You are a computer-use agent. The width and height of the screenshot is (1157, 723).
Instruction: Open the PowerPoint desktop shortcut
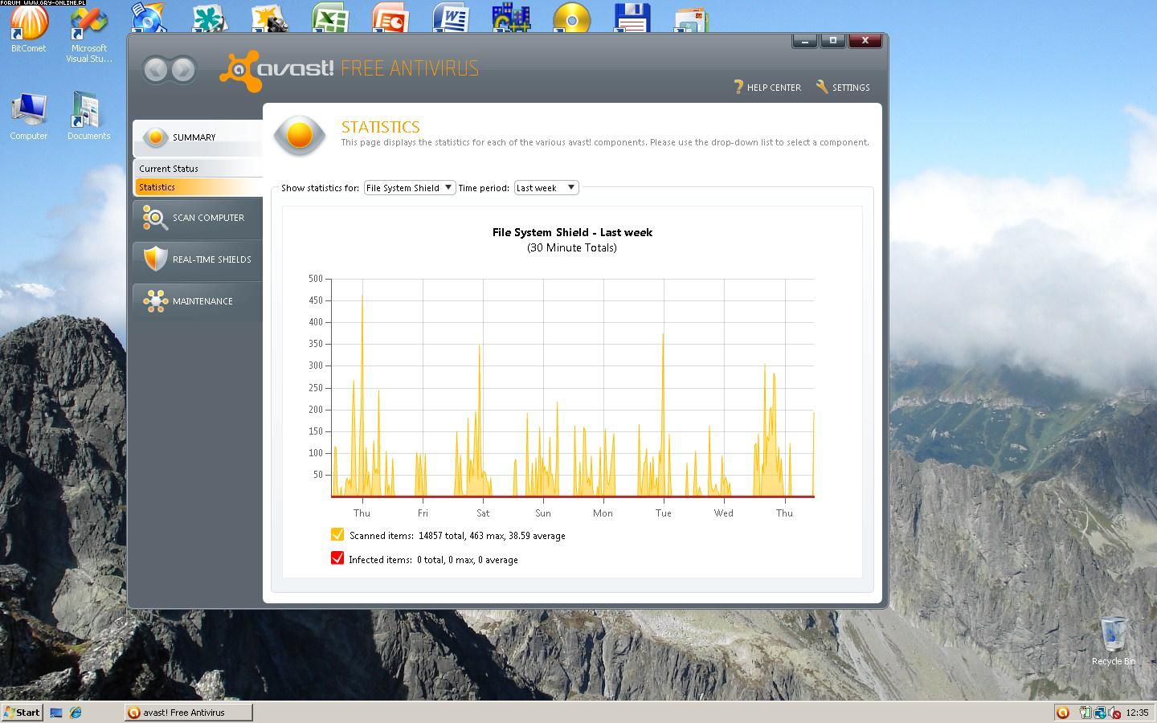tap(390, 18)
